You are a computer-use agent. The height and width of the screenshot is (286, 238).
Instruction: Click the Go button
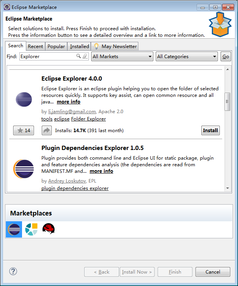coord(226,56)
